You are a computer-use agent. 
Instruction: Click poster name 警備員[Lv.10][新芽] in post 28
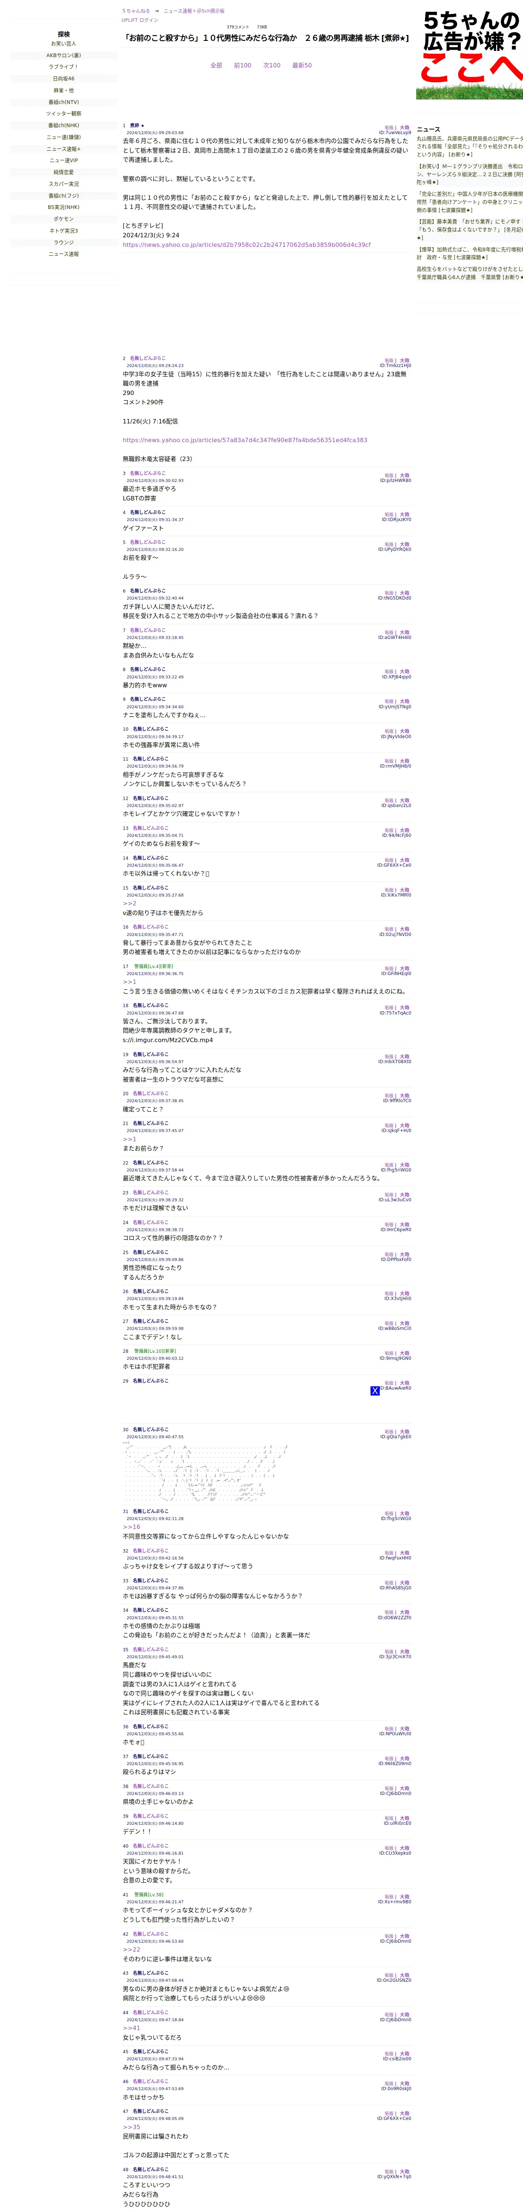[x=154, y=1351]
